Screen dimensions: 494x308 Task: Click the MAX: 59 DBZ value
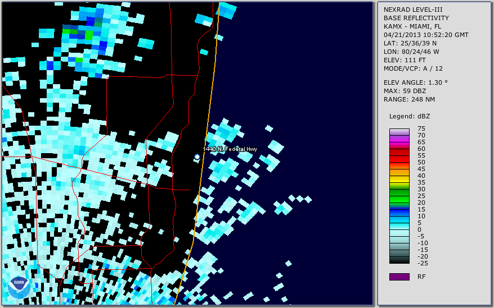(x=405, y=91)
